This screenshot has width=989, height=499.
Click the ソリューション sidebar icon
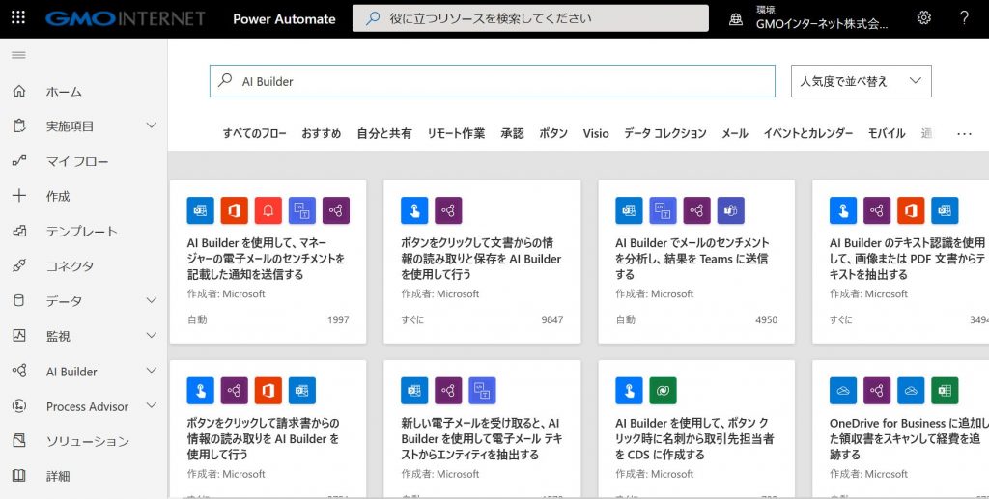(19, 440)
